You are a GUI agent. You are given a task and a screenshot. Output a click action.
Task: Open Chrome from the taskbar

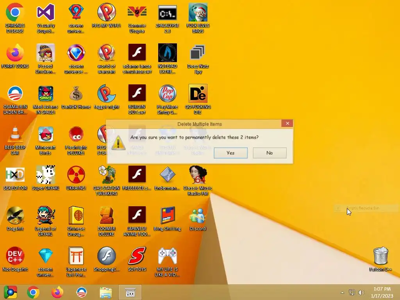click(33, 292)
